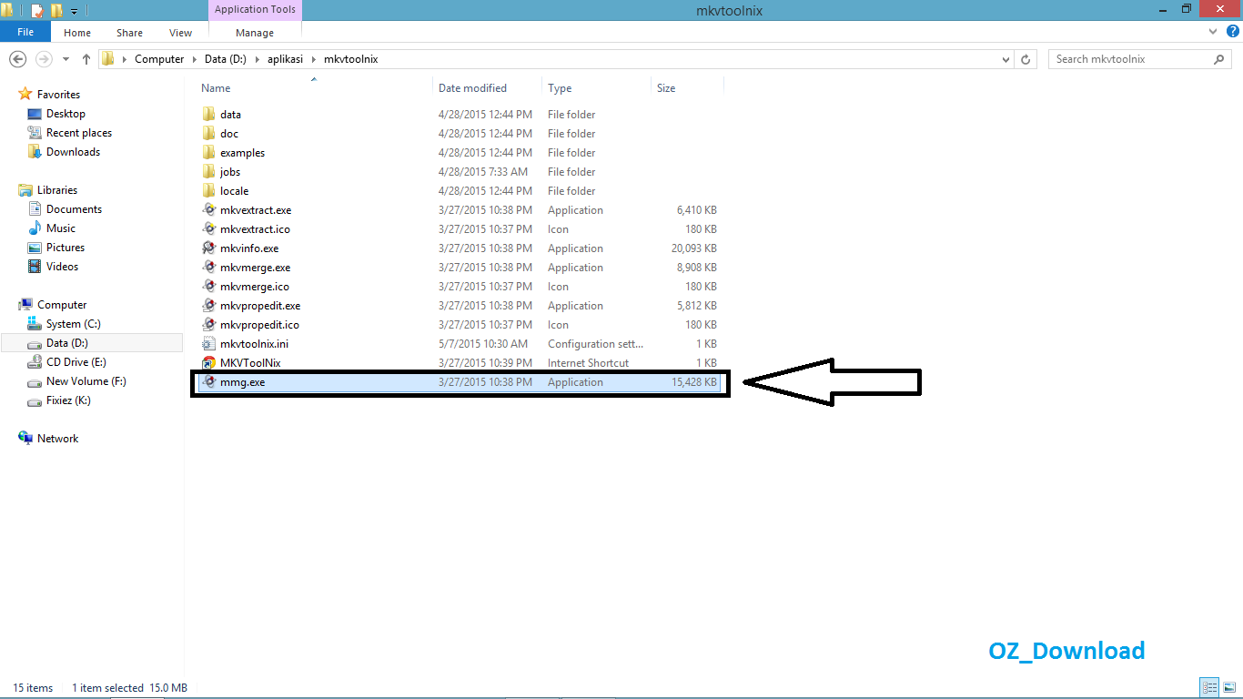Viewport: 1243px width, 699px height.
Task: Open Customize Quick Access Toolbar dropdown
Action: (x=74, y=12)
